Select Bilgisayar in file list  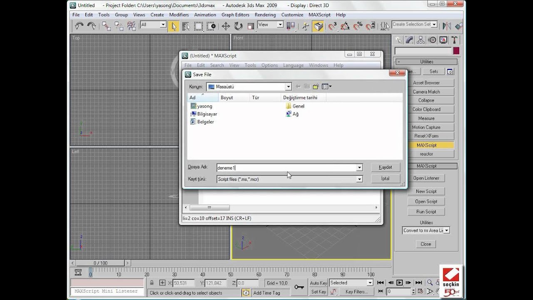point(204,114)
